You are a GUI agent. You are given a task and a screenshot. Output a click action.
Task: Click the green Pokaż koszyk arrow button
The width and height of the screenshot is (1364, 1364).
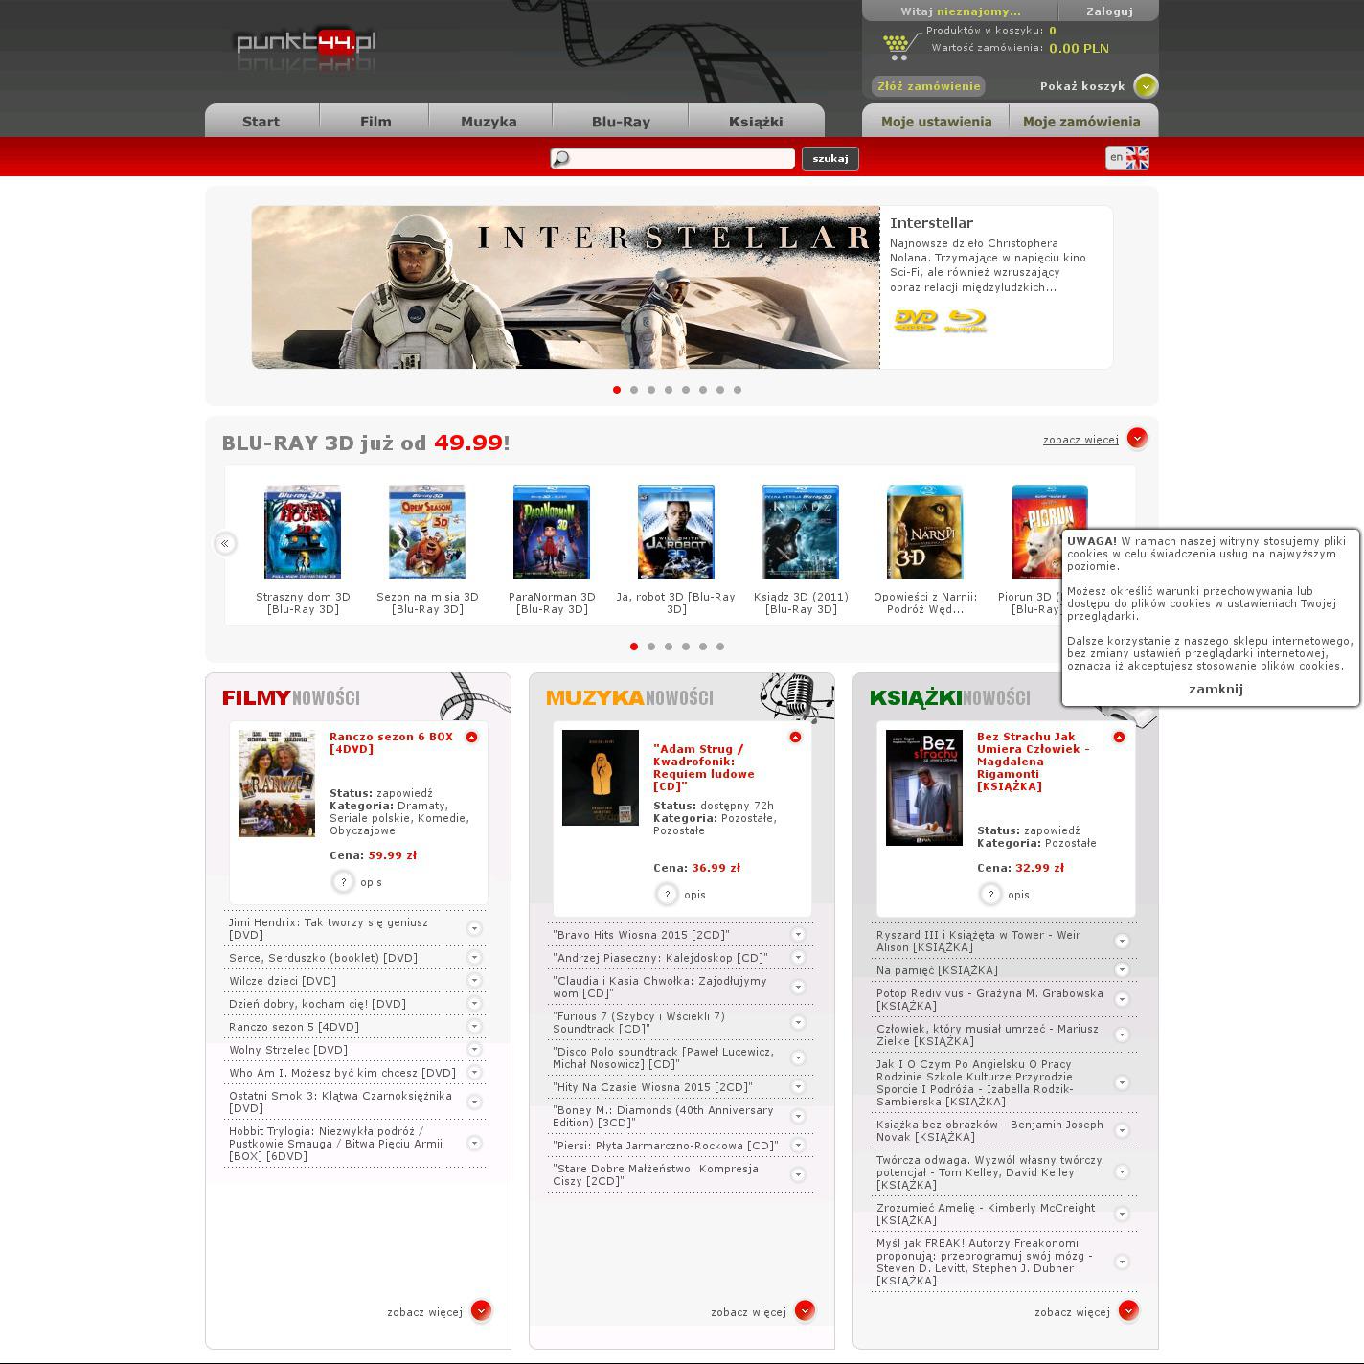(x=1146, y=86)
